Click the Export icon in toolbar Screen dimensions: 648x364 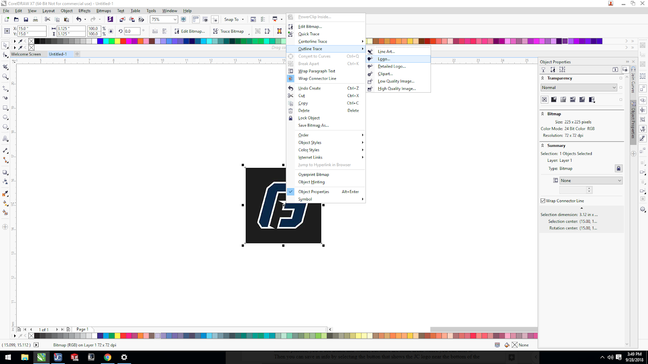[132, 19]
